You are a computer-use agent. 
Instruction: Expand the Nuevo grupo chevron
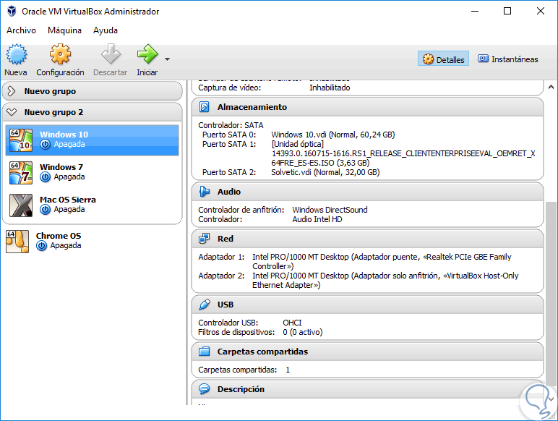click(12, 91)
